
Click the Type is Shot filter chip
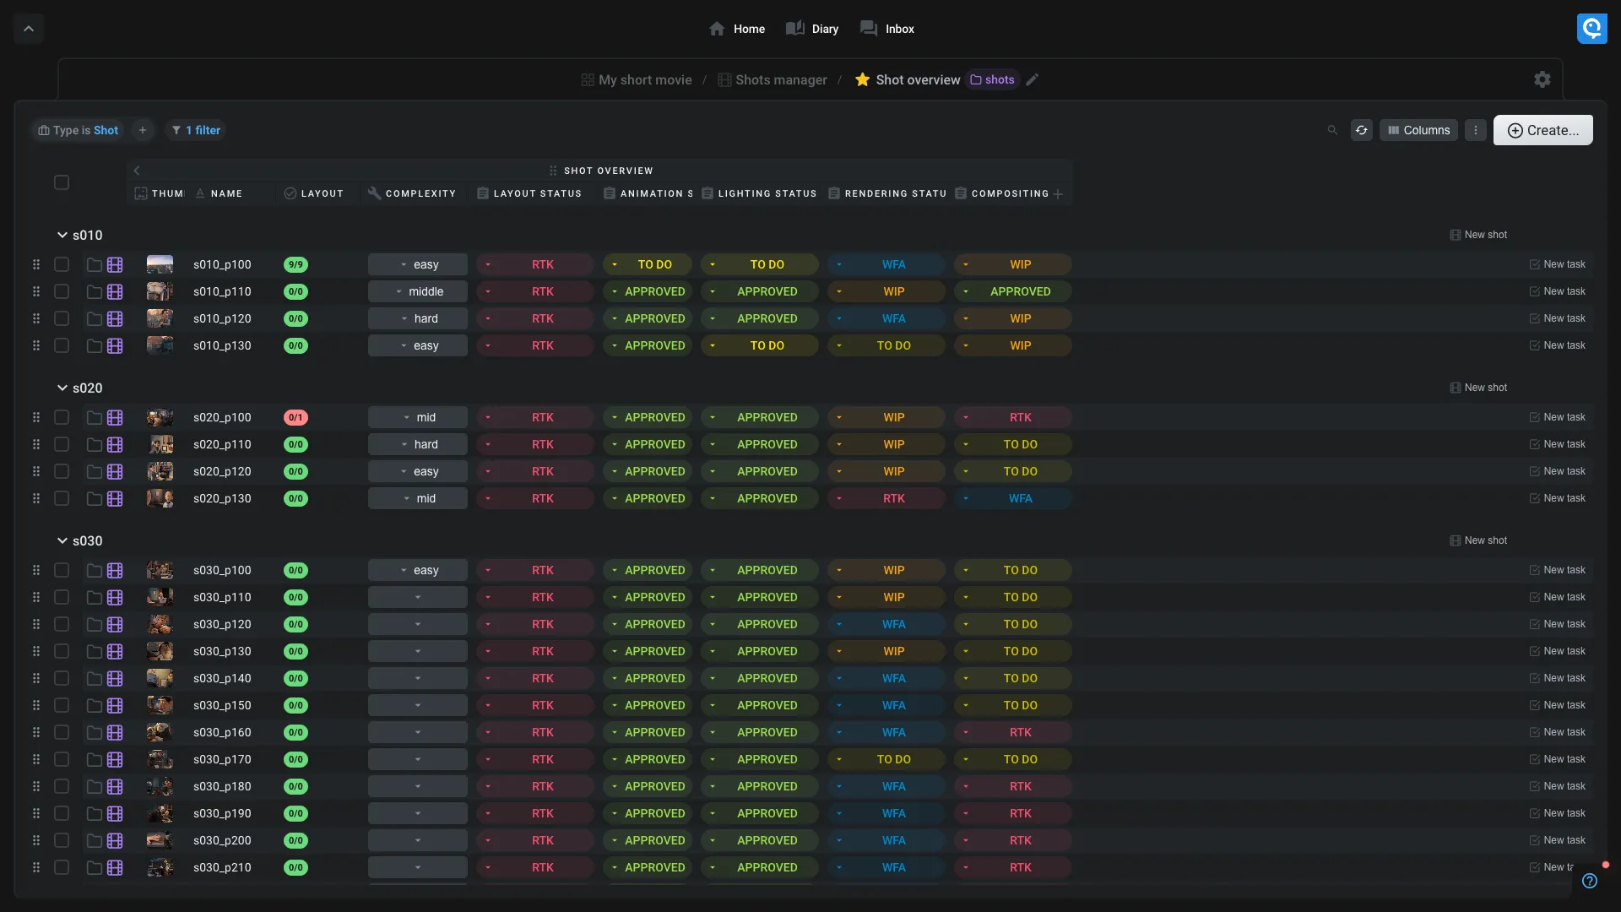point(79,130)
